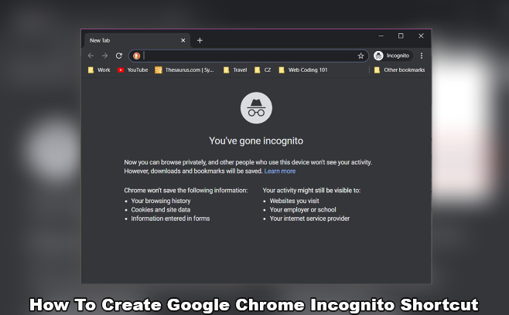Click "Your internet service provider" text
The image size is (509, 315).
pyautogui.click(x=309, y=218)
